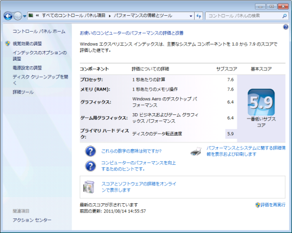
Task: Open 視覚効果の調整 link
Action: pos(27,43)
